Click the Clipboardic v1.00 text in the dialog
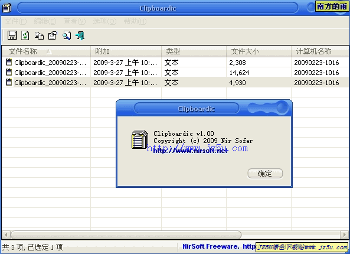Screen dimensions: 350x254 click(184, 133)
